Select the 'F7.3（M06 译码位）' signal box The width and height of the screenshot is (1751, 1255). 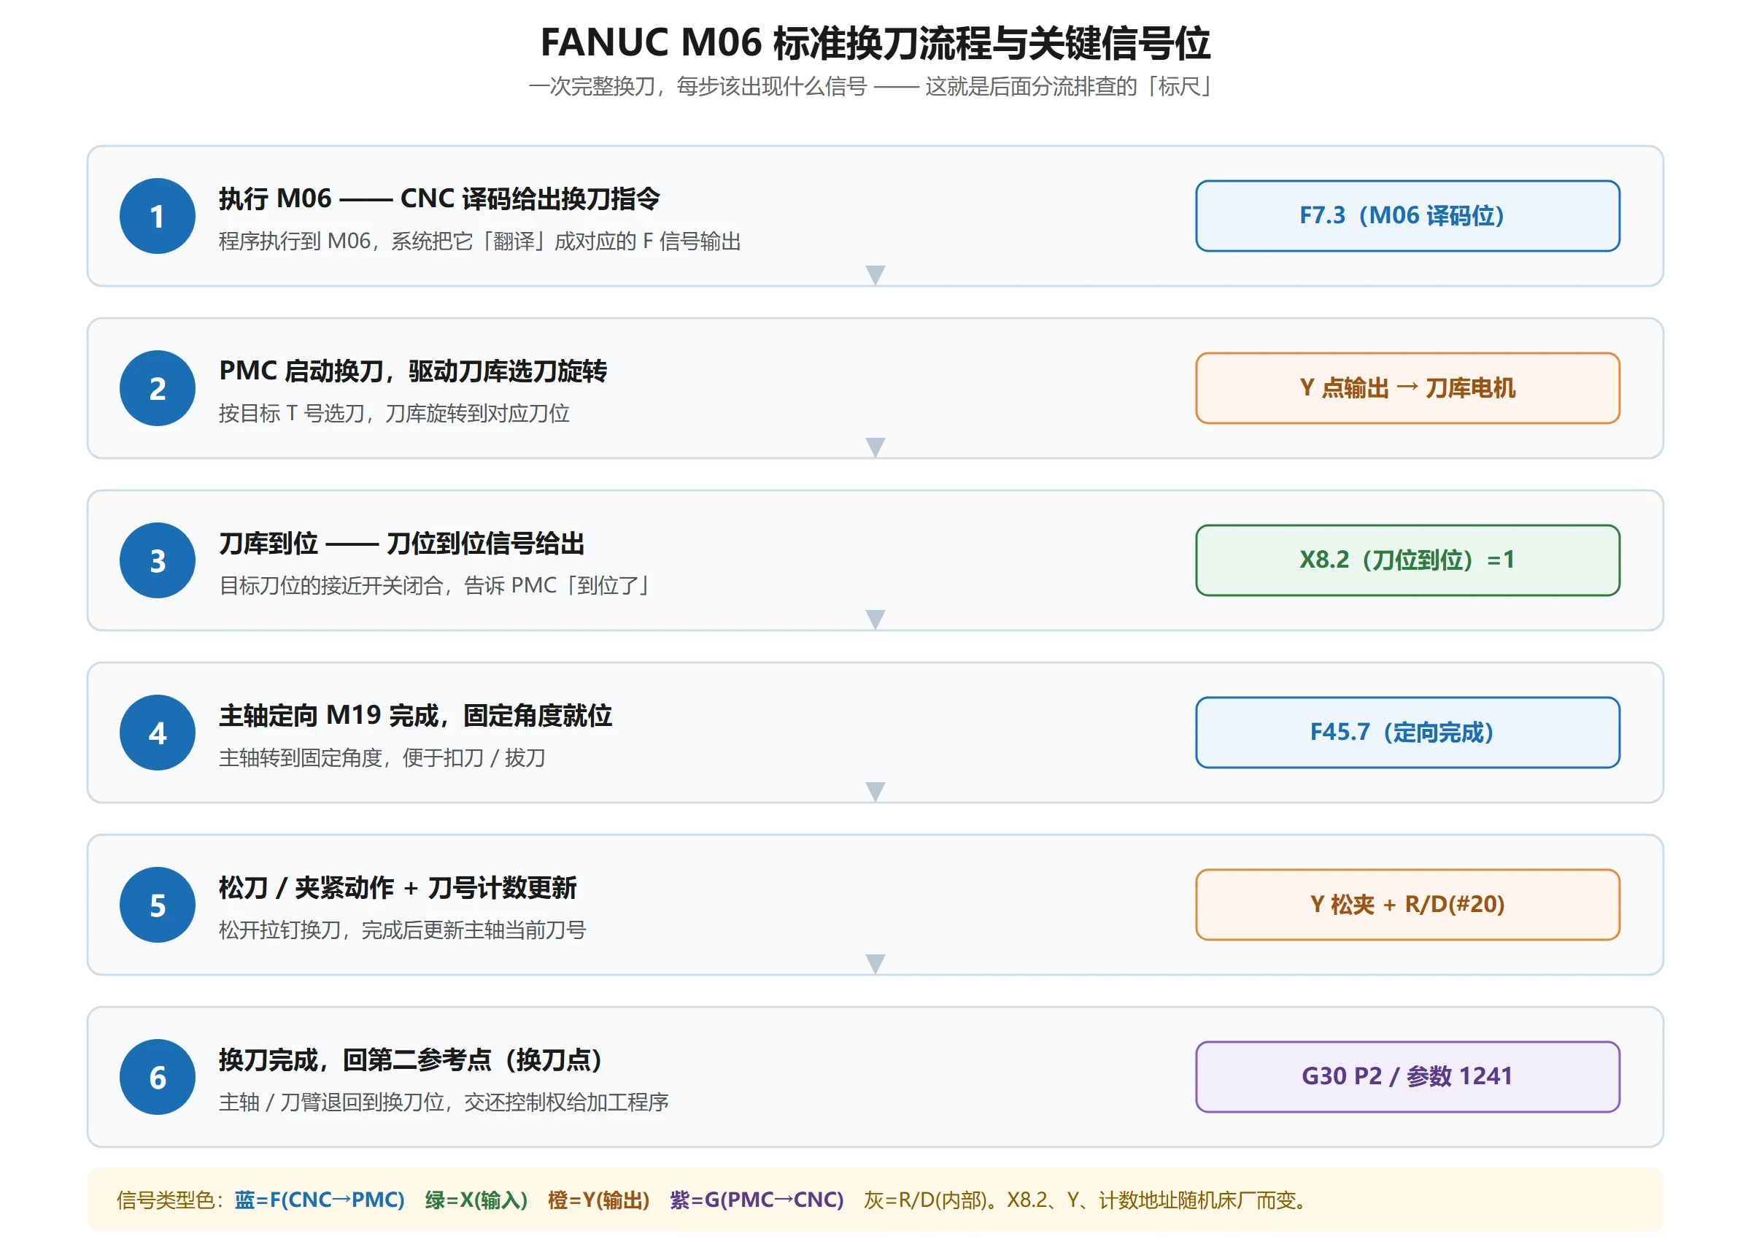[x=1407, y=216]
